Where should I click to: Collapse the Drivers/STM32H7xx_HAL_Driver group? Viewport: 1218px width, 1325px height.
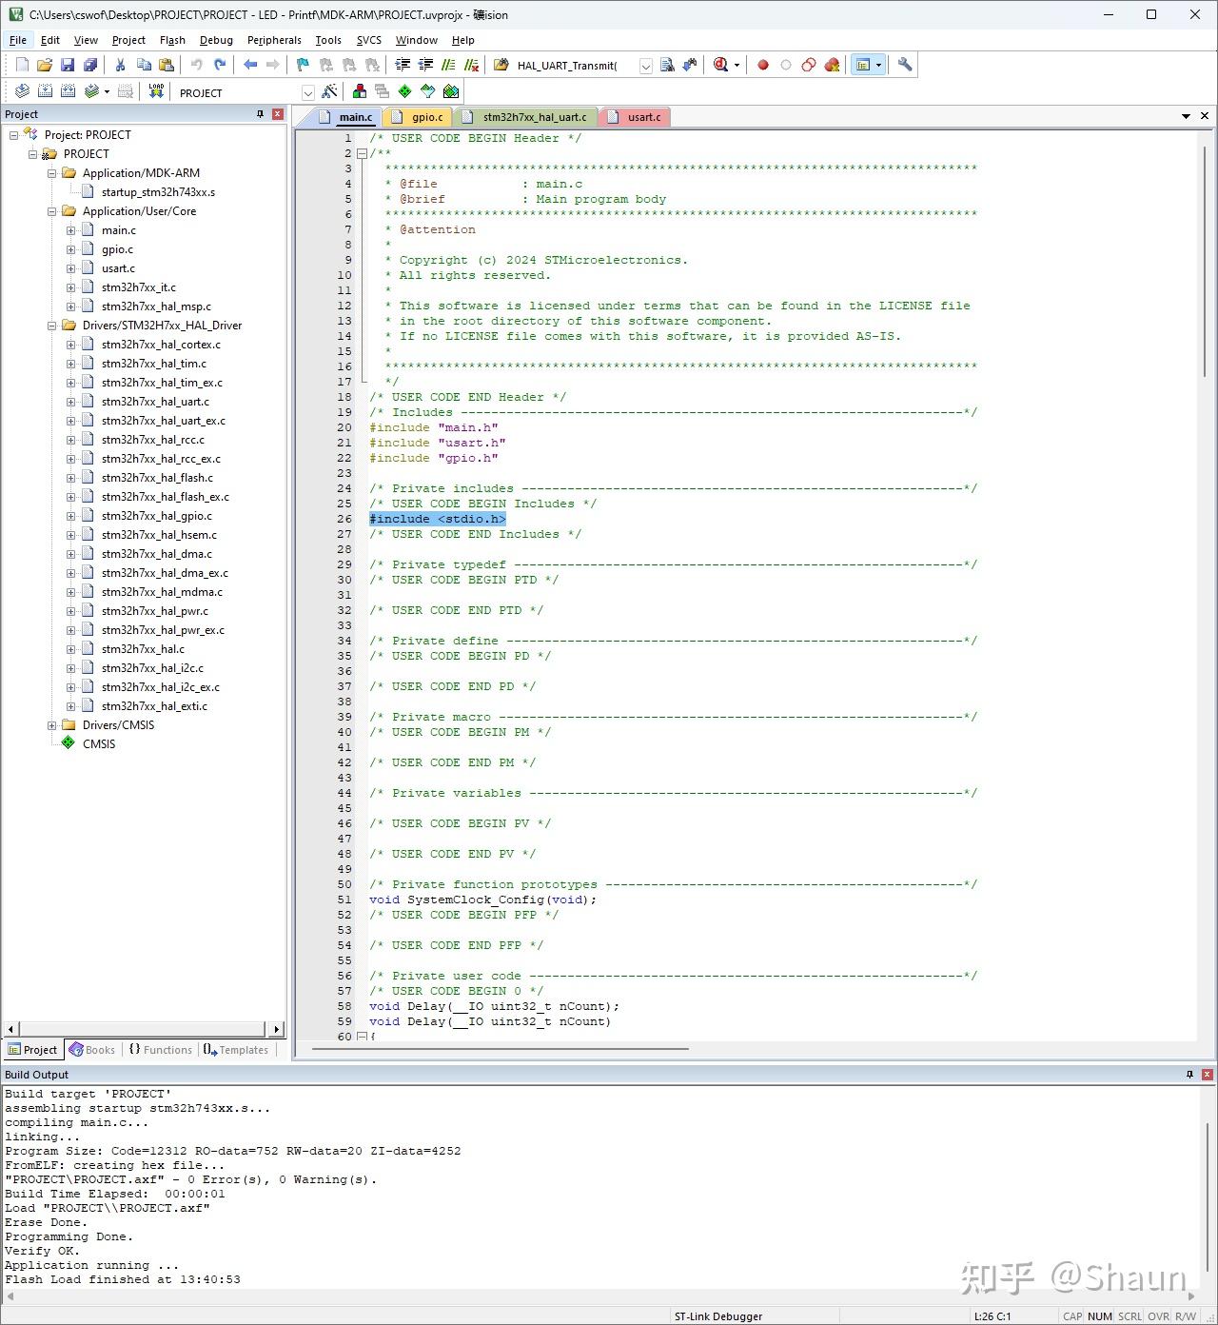(x=52, y=326)
